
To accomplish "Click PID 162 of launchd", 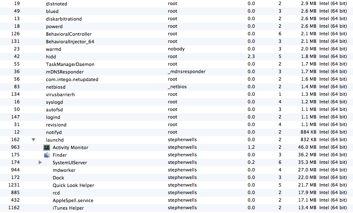I will click(x=15, y=139).
